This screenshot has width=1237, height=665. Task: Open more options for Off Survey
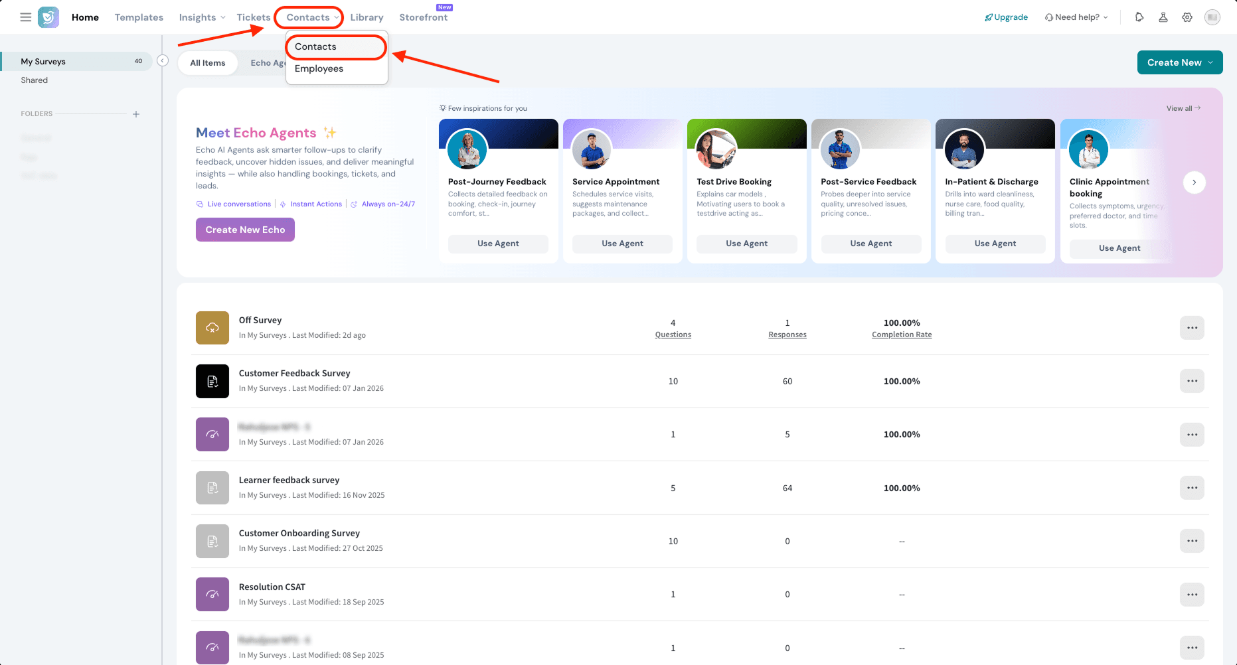point(1192,328)
